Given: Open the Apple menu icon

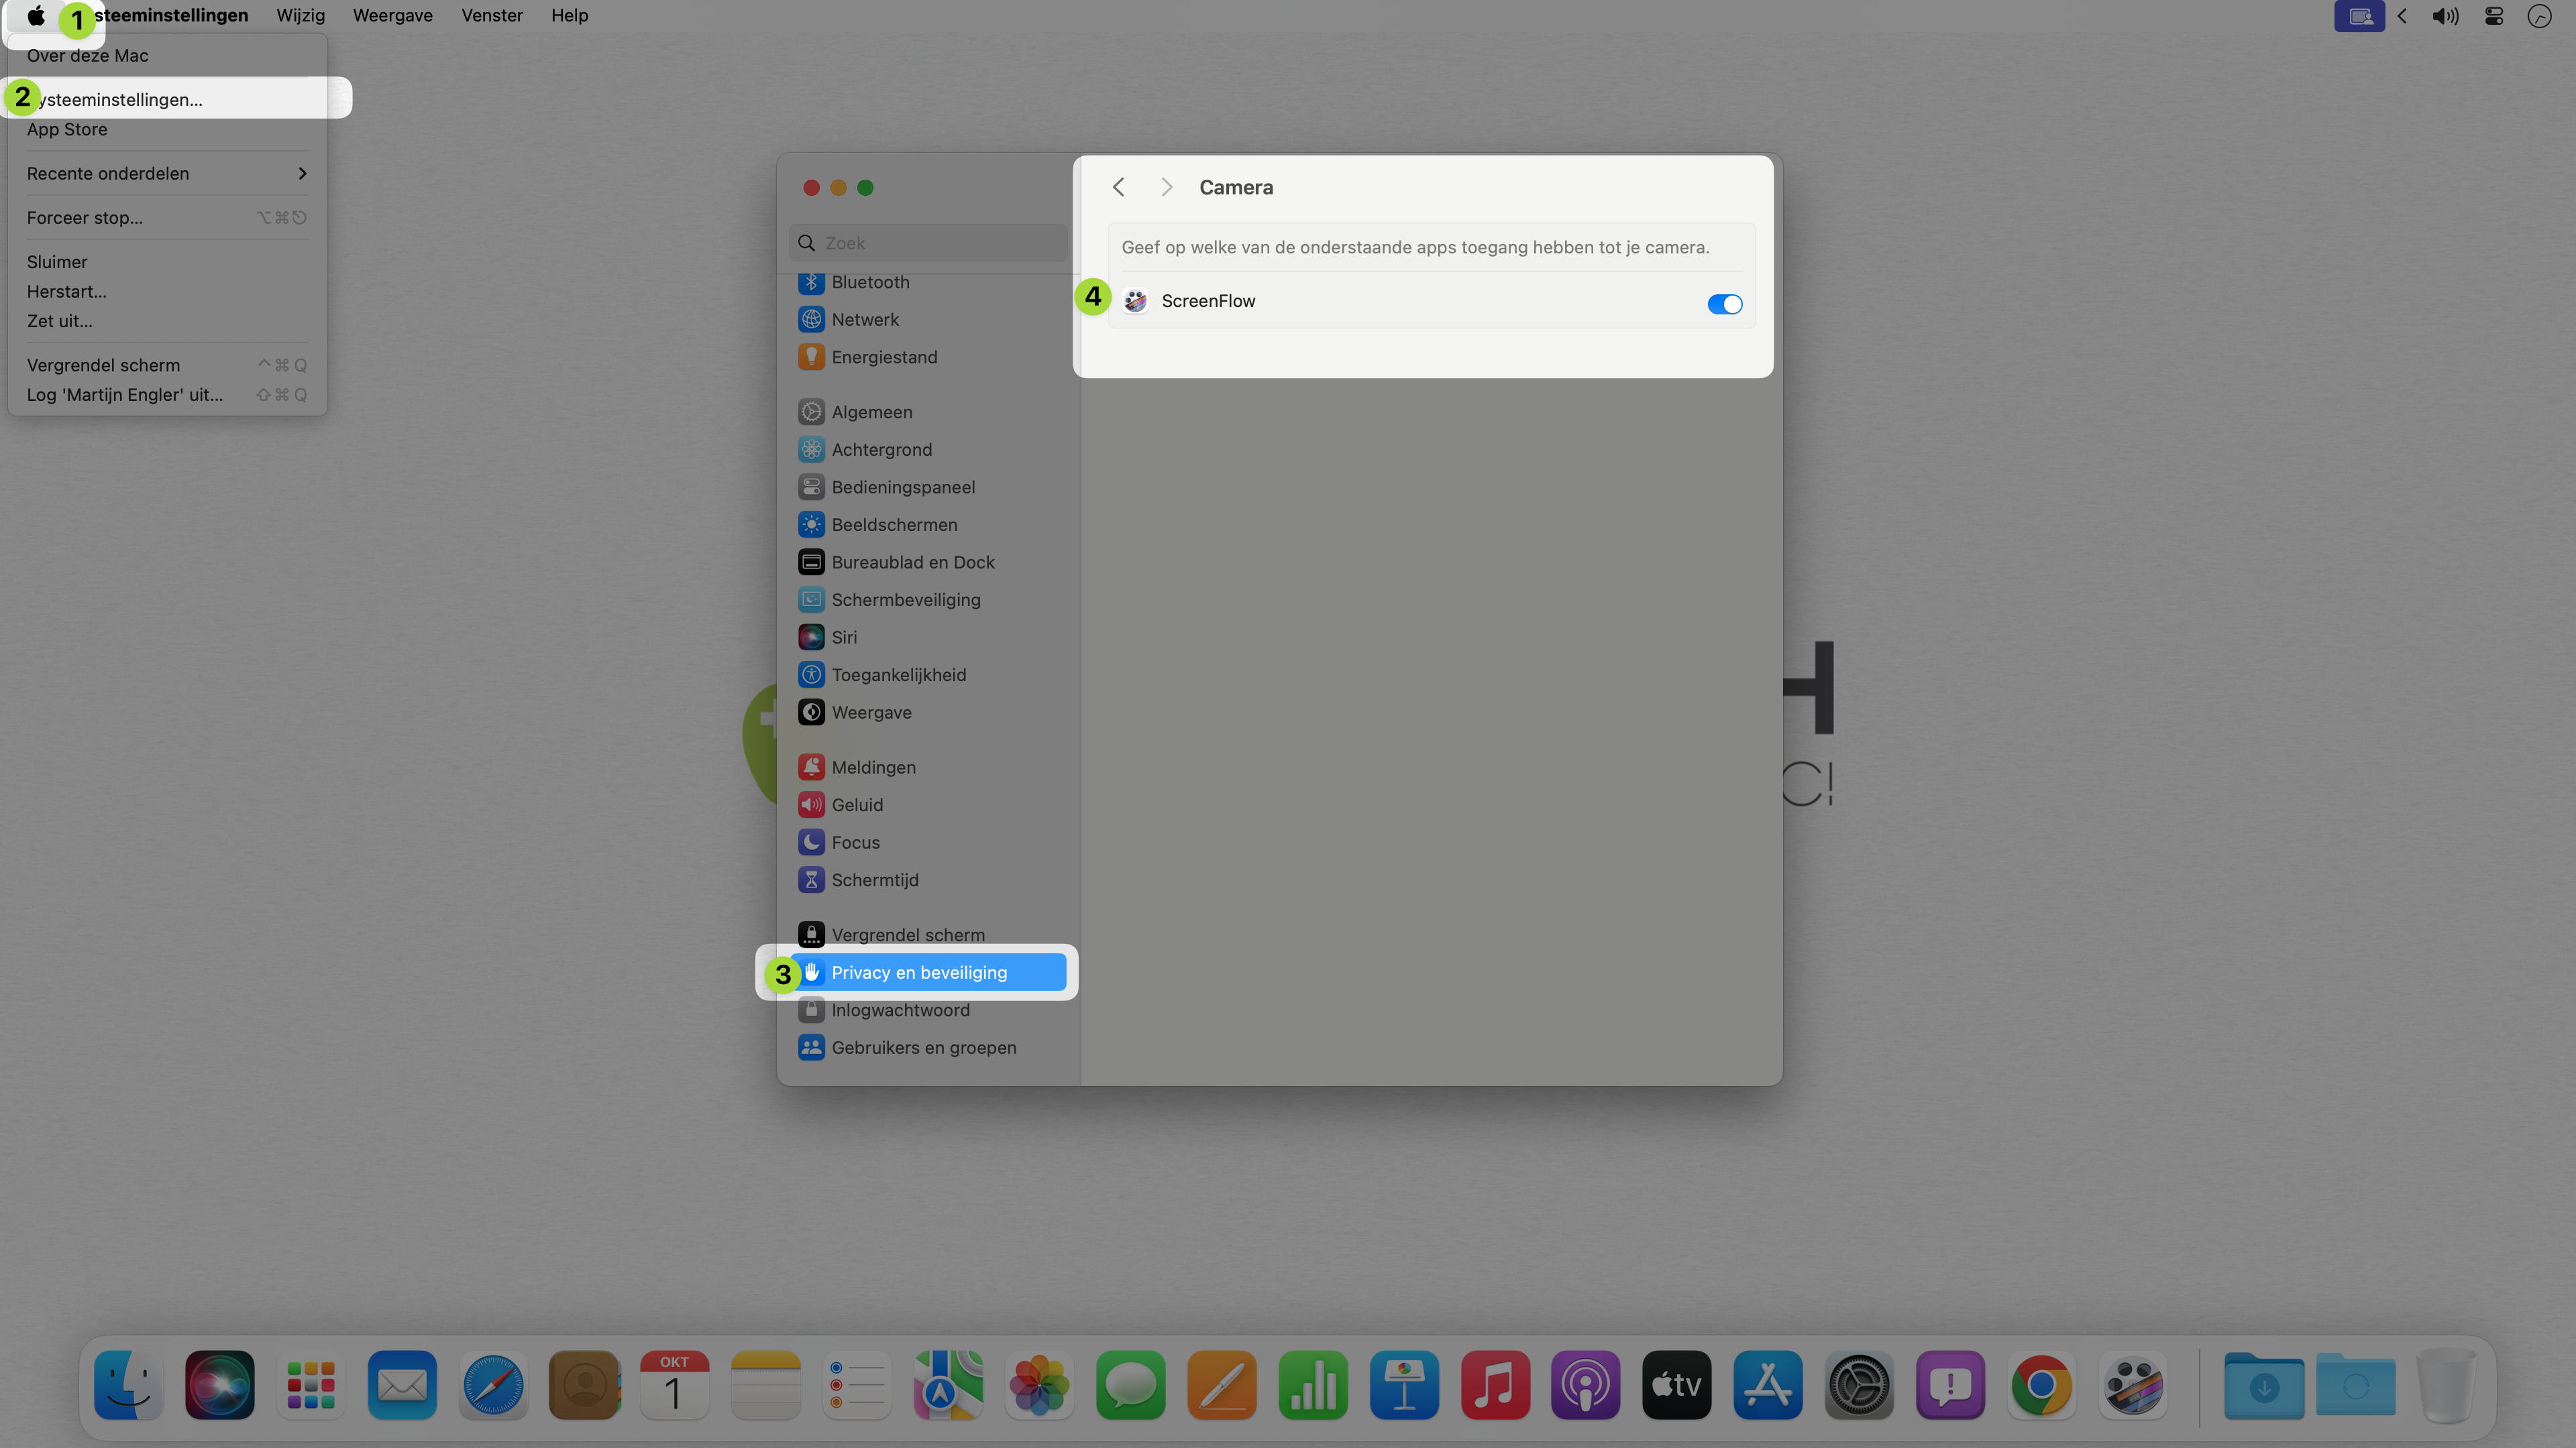Looking at the screenshot, I should pyautogui.click(x=36, y=16).
